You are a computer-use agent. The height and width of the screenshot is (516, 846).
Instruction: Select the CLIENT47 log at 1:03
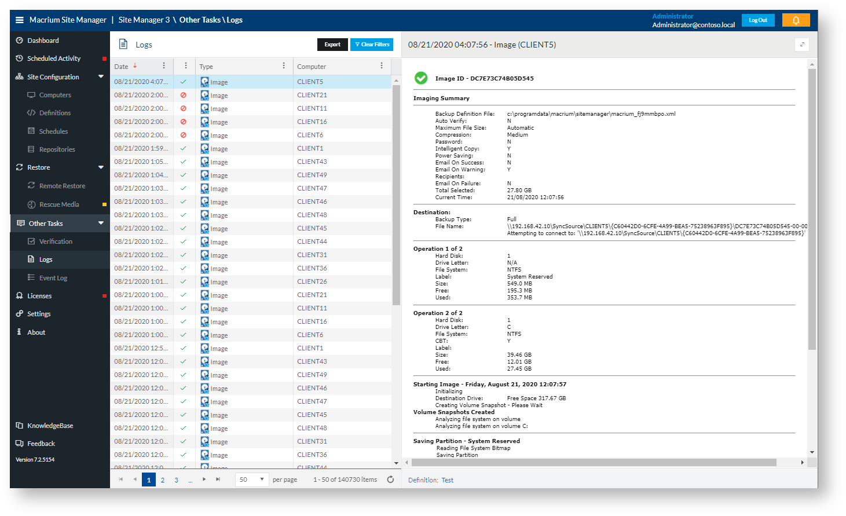(251, 188)
